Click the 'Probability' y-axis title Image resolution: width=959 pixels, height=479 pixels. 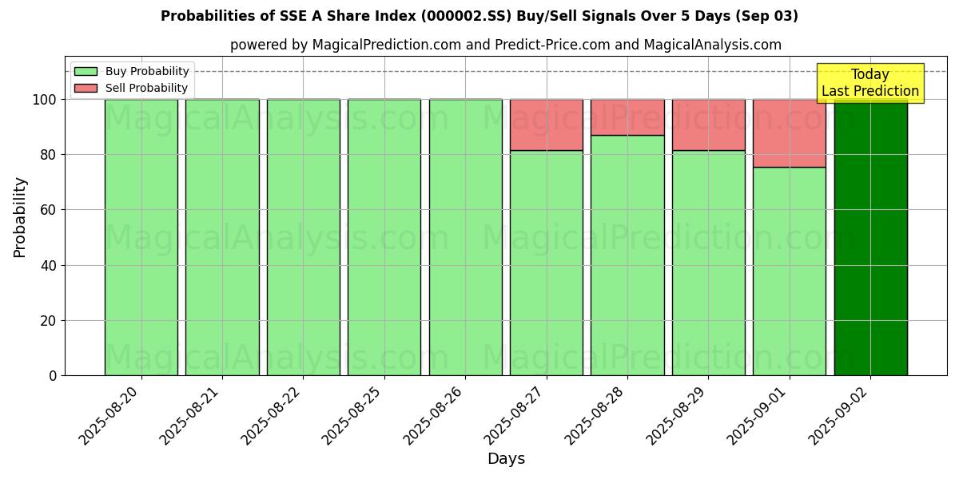pyautogui.click(x=20, y=217)
